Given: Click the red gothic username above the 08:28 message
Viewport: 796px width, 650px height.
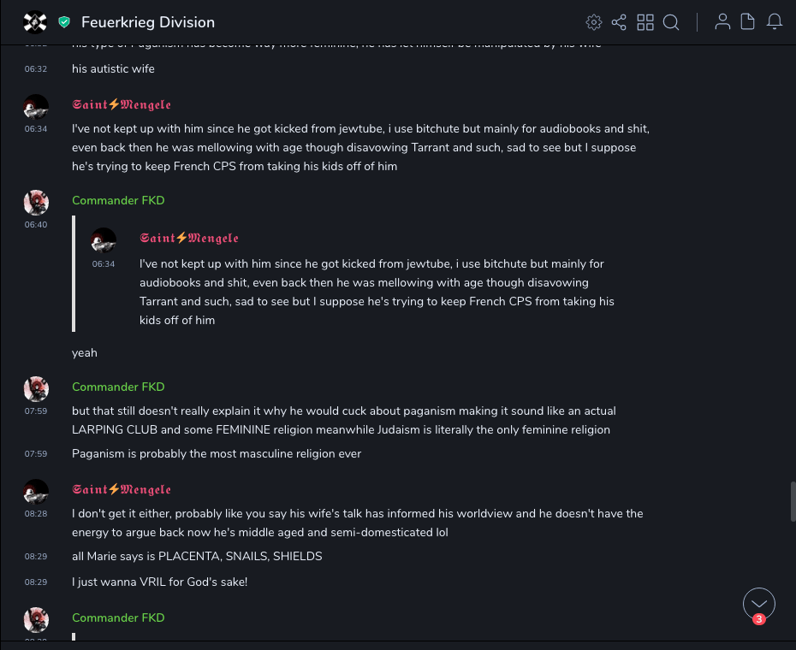Looking at the screenshot, I should (122, 490).
